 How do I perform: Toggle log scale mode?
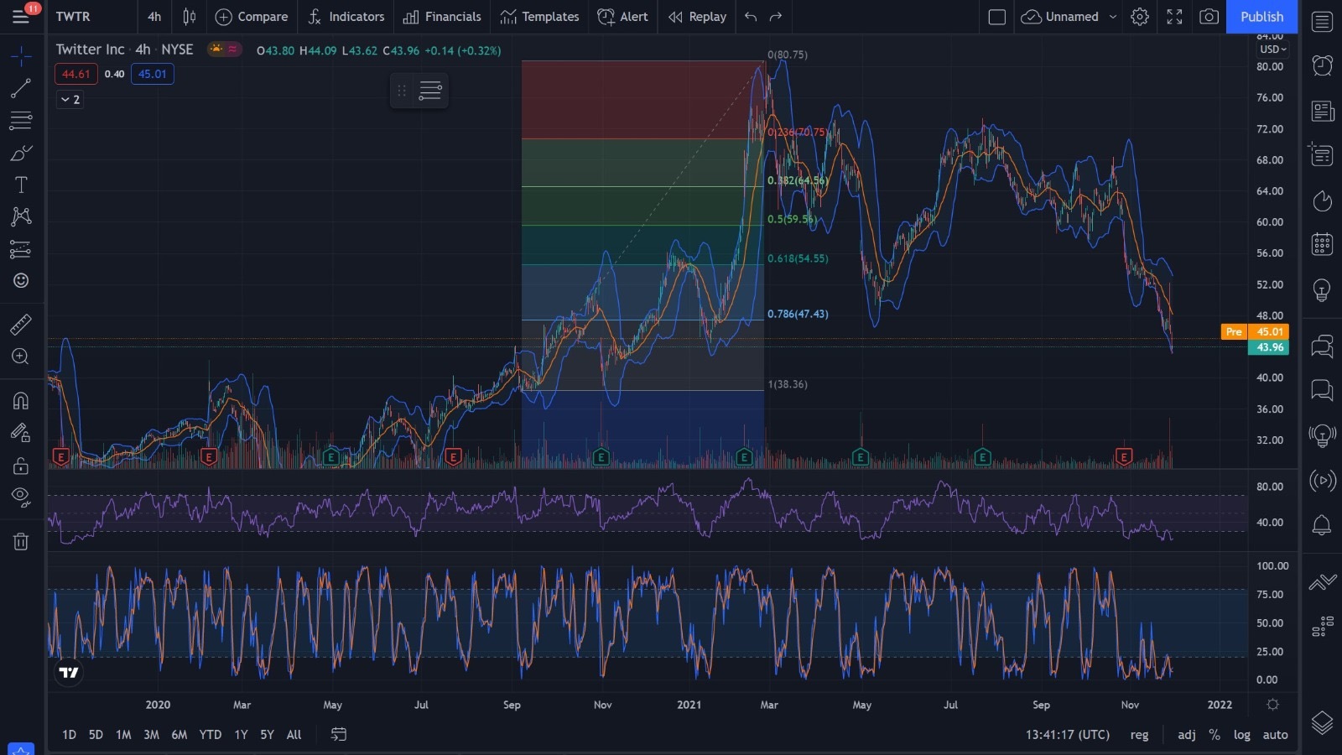1241,735
